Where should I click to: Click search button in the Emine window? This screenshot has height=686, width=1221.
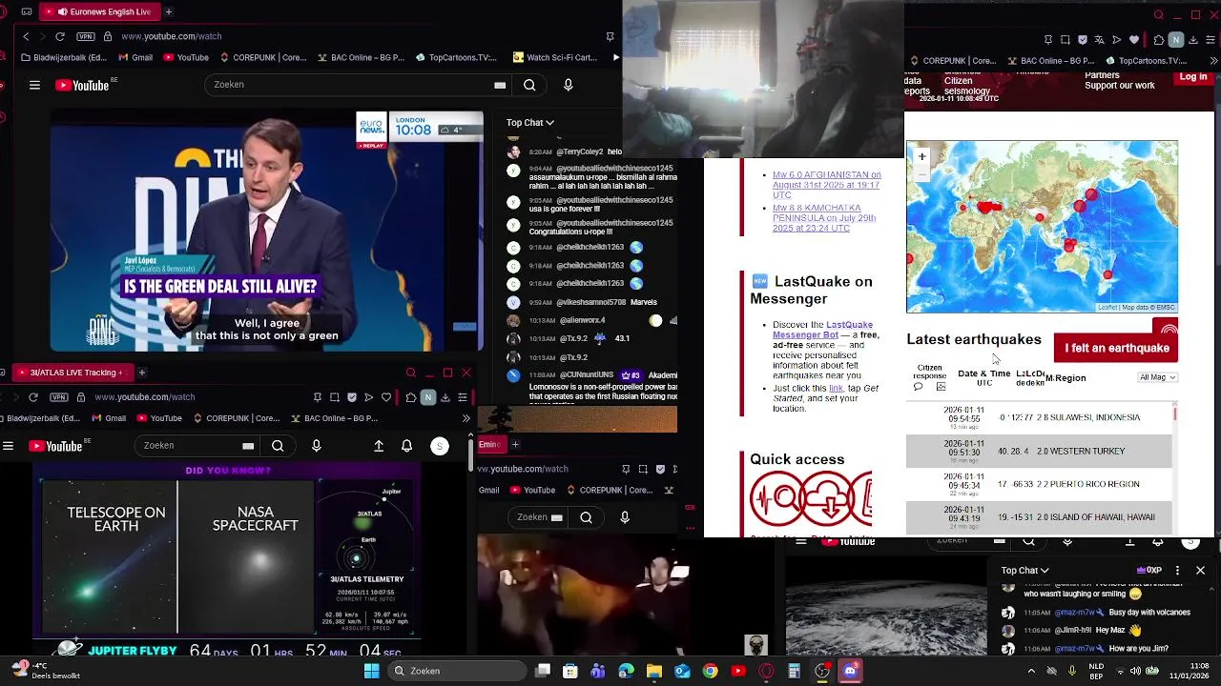click(587, 517)
